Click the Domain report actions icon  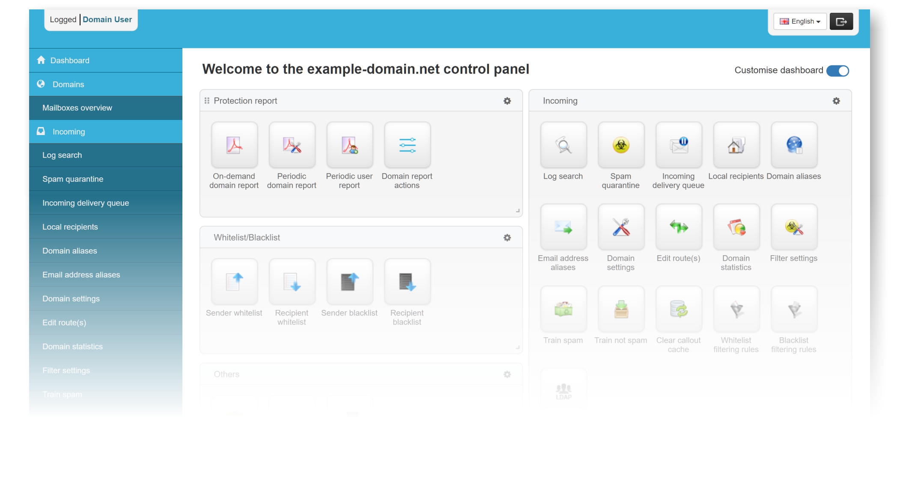coord(407,145)
